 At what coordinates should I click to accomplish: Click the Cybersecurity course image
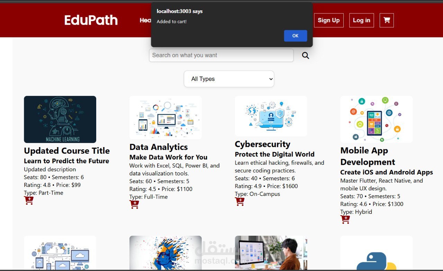point(271,116)
